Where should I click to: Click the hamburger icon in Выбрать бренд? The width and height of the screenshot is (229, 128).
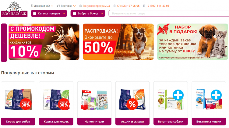pos(74,13)
